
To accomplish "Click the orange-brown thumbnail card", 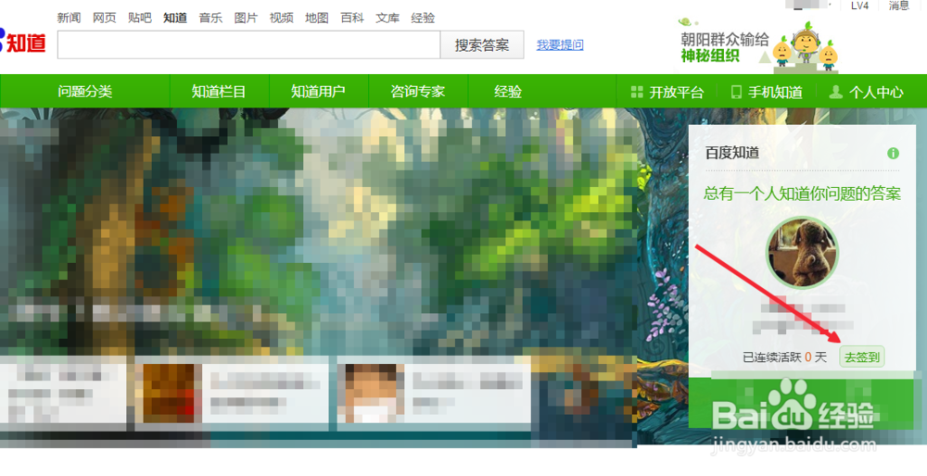I will (x=232, y=394).
